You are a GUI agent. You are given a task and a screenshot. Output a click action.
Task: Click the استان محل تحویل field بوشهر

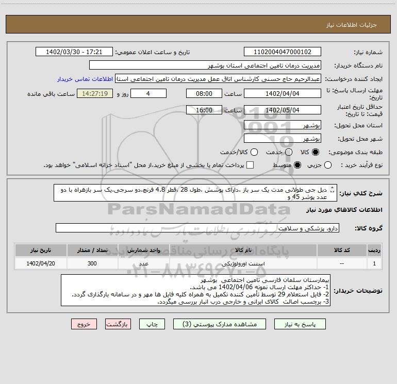pos(283,125)
